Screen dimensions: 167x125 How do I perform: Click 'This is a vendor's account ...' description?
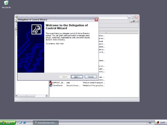pyautogui.click(x=94, y=83)
